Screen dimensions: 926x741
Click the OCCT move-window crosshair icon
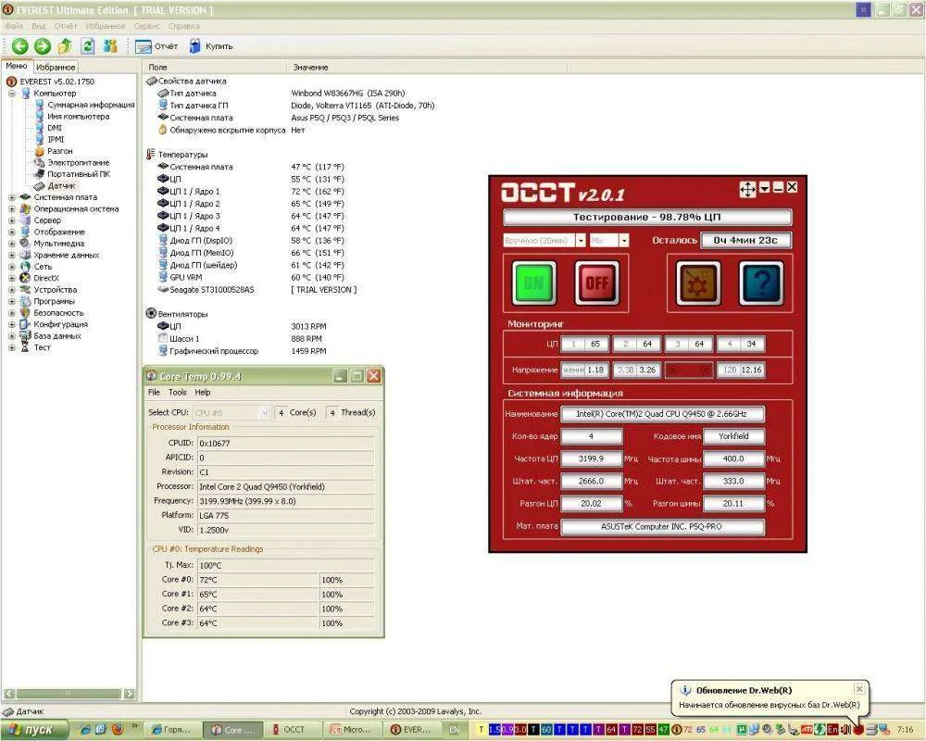click(747, 189)
